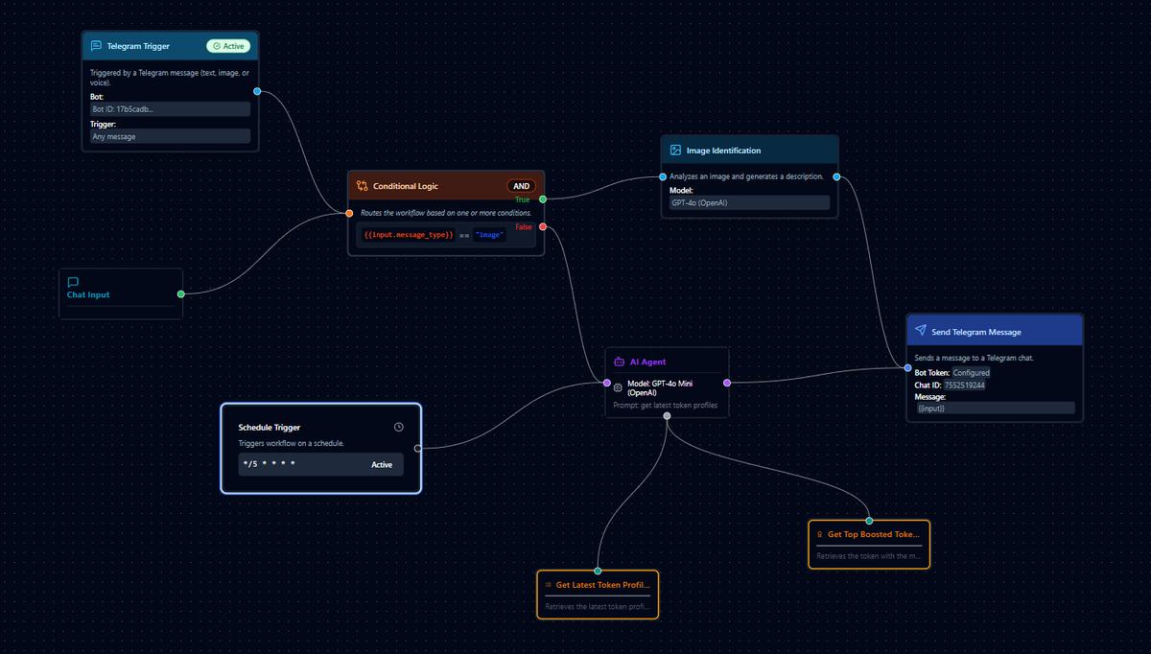Click the "Retrieves the token with the m..." text
Image resolution: width=1151 pixels, height=654 pixels.
(869, 556)
